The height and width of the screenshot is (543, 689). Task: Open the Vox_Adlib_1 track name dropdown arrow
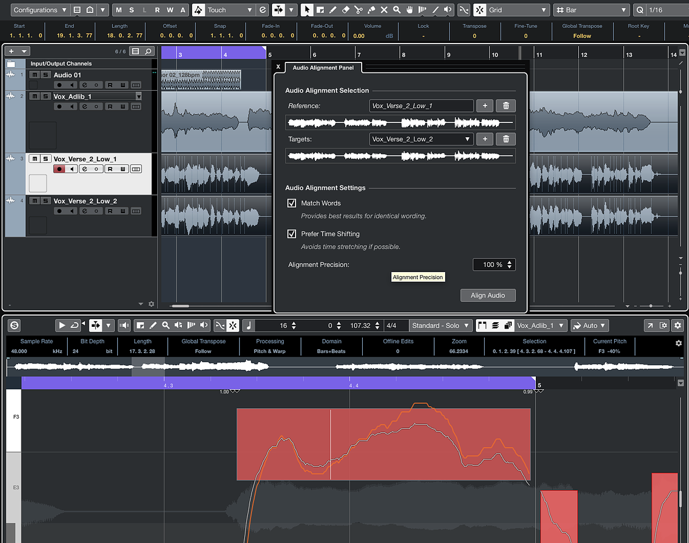pos(138,96)
